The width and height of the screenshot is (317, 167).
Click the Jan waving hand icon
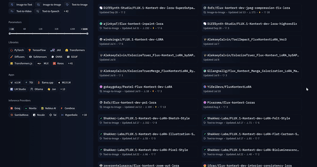click(49, 89)
